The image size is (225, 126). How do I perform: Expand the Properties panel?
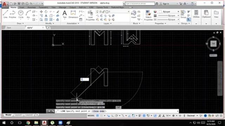160,23
